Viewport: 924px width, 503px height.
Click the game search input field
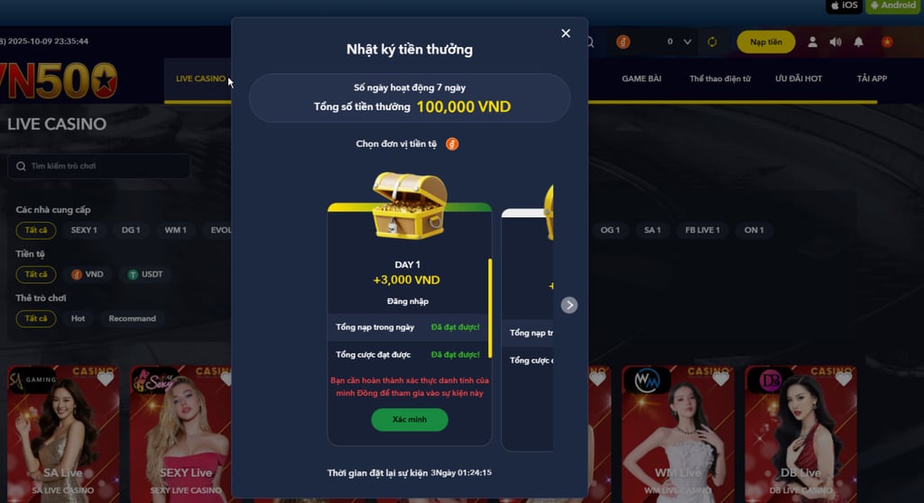[x=99, y=166]
